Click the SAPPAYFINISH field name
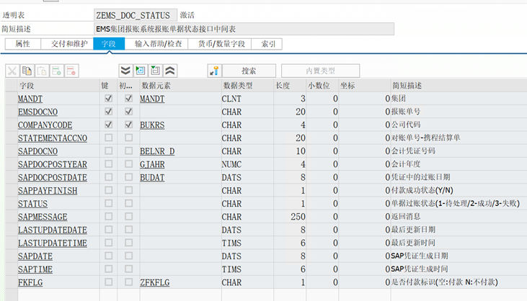Image resolution: width=527 pixels, height=301 pixels. click(48, 191)
